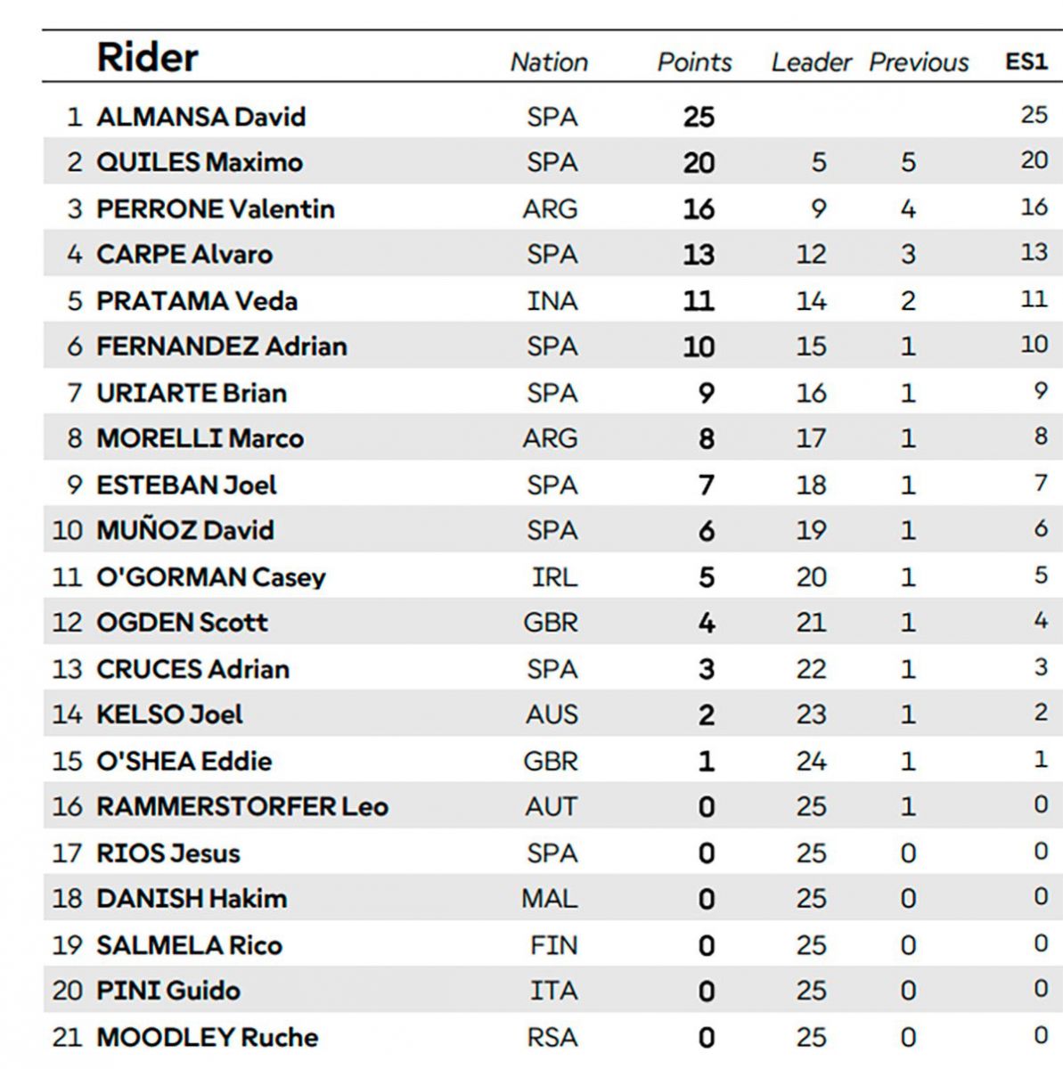Select rider ALMANSA David
Viewport: 1063px width, 1069px height.
200,117
